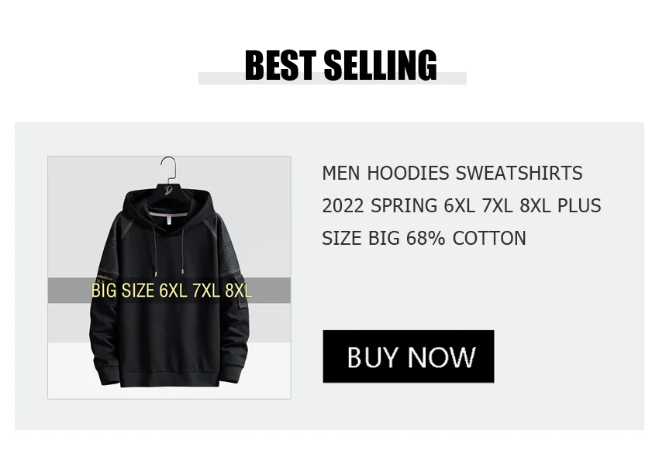Click the small yellow label on the left sleeve
The height and width of the screenshot is (461, 659).
click(105, 277)
